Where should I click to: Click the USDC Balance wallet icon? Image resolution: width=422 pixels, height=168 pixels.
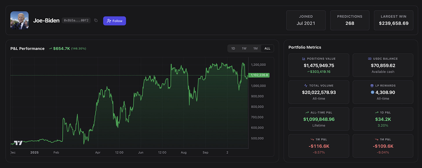coord(370,59)
